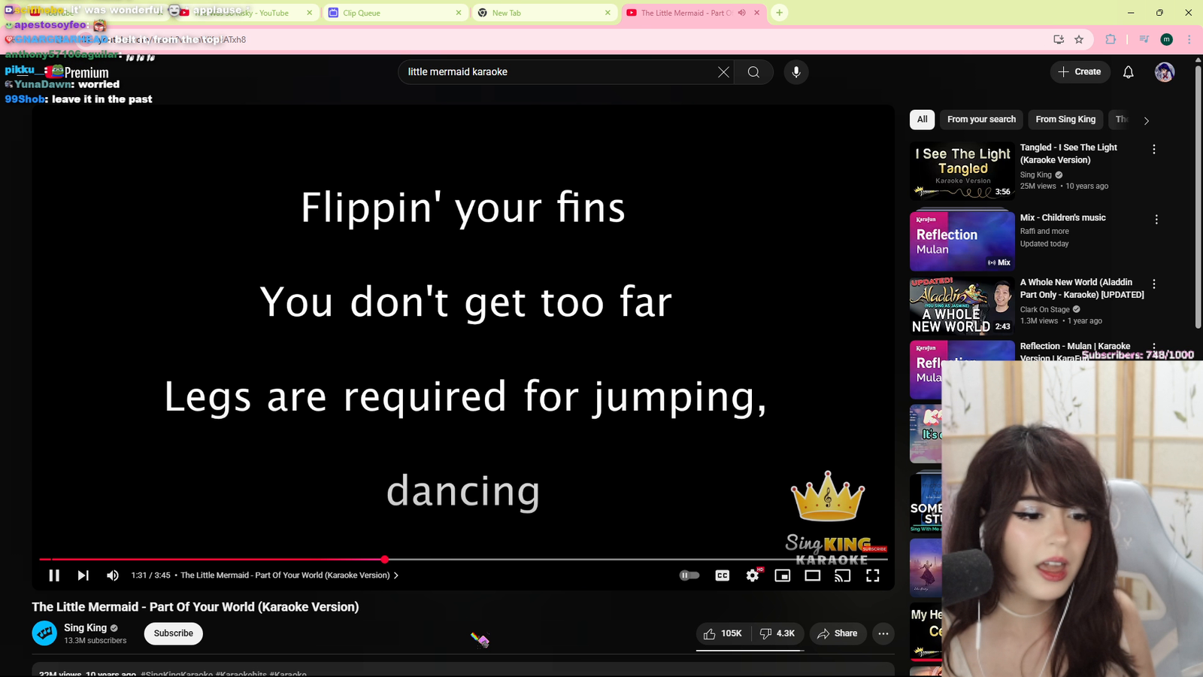
Task: Install or cast page icon in address bar
Action: (1059, 39)
